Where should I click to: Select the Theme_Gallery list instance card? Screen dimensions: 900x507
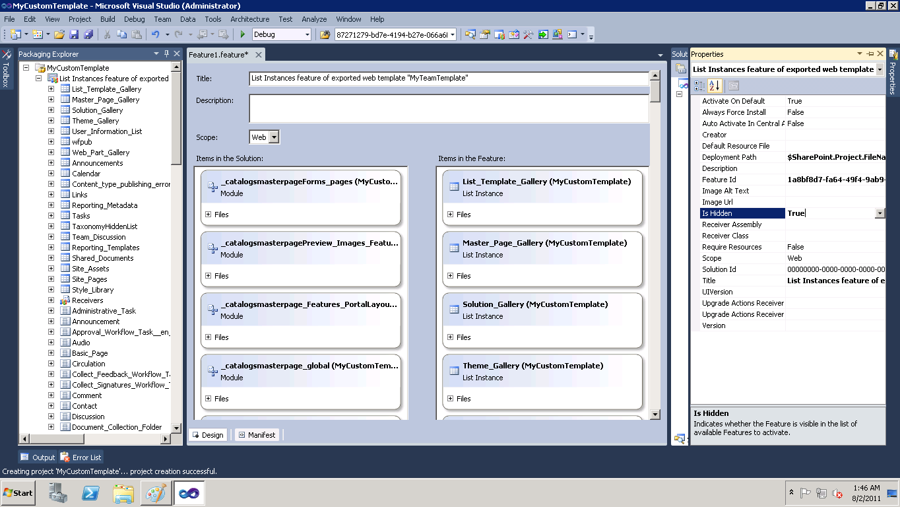click(x=542, y=382)
